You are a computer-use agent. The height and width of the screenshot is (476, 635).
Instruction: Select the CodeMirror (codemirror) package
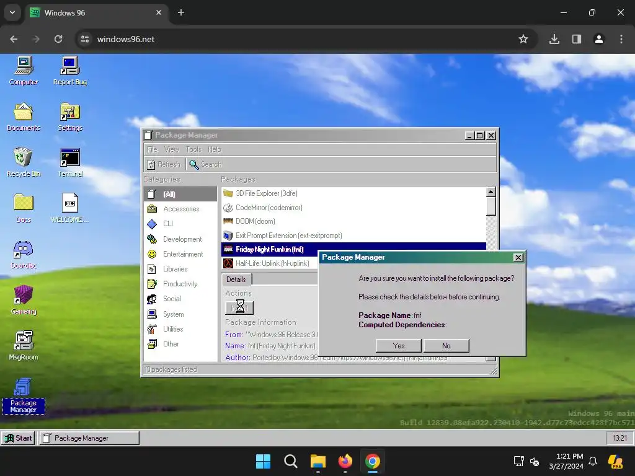point(353,208)
